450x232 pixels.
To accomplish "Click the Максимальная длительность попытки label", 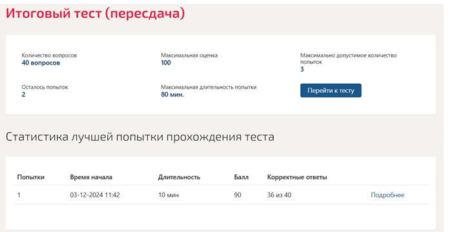I will [x=209, y=87].
